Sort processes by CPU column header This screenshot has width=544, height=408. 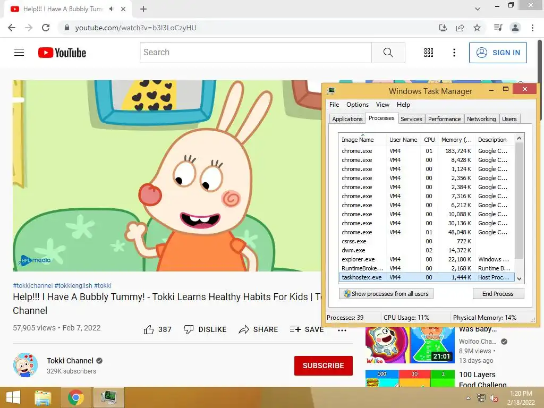tap(429, 140)
